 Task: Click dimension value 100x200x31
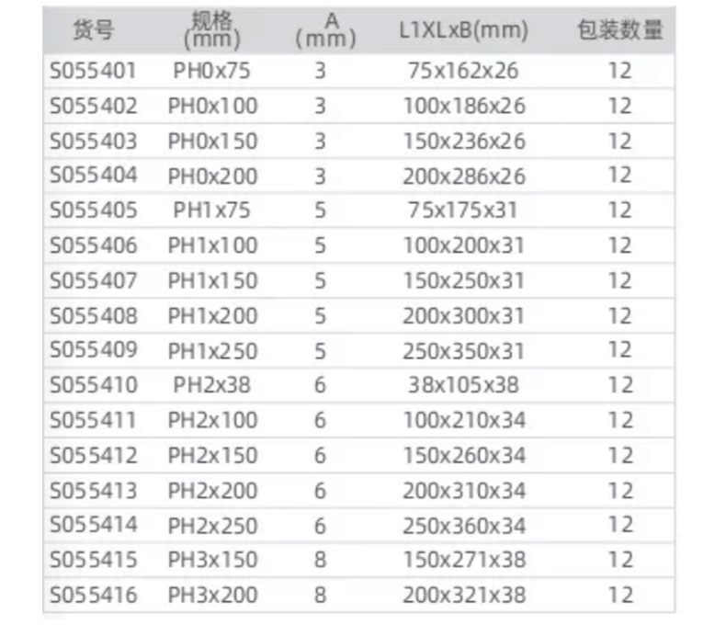[463, 245]
